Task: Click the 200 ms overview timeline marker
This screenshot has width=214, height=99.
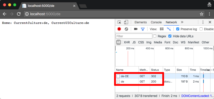Action: [130, 48]
